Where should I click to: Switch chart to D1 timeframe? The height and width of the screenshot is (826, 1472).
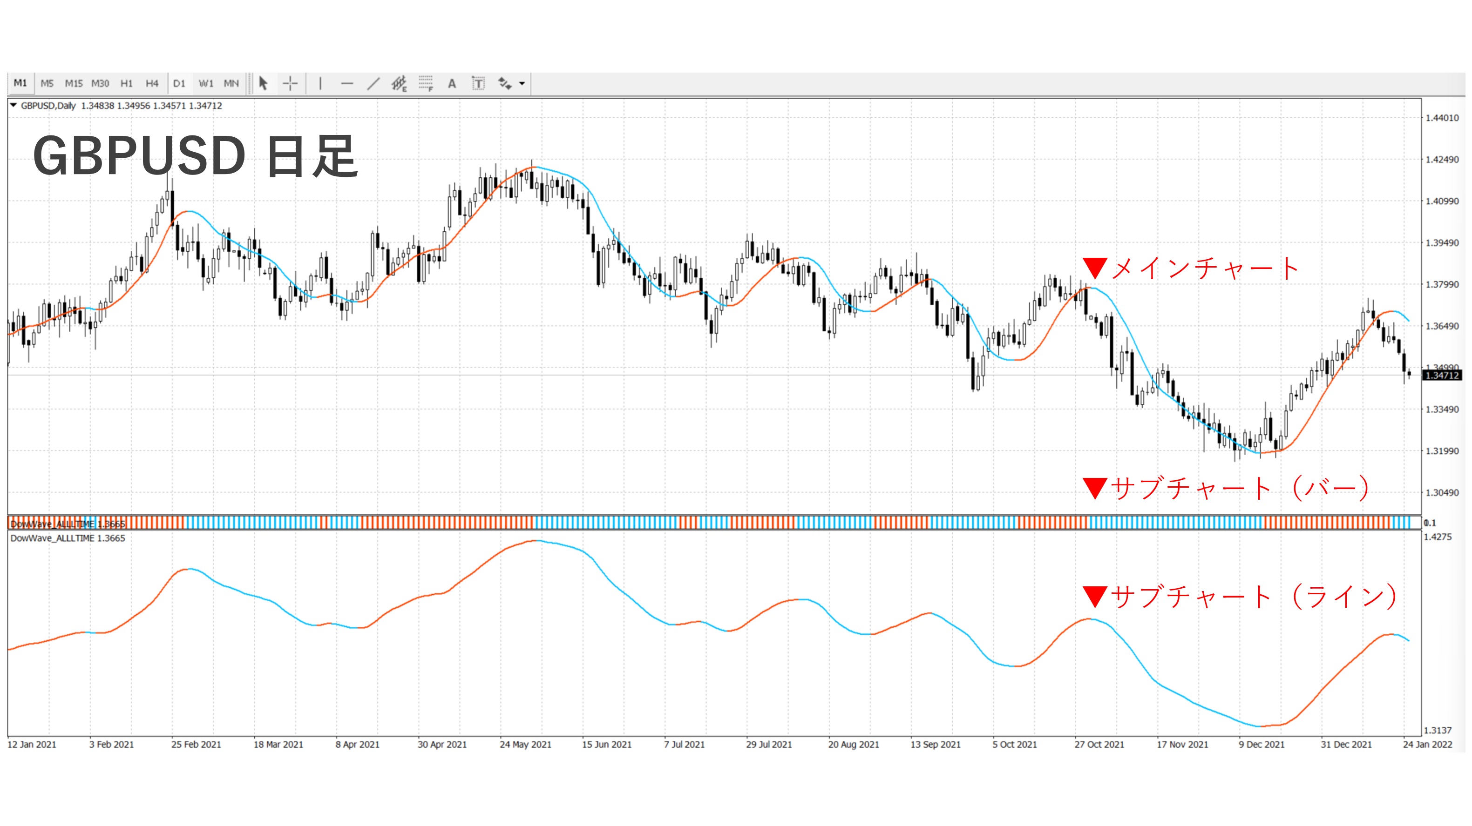tap(179, 83)
